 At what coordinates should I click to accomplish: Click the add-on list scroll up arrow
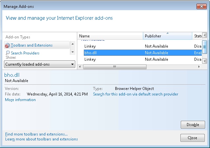[204, 35]
